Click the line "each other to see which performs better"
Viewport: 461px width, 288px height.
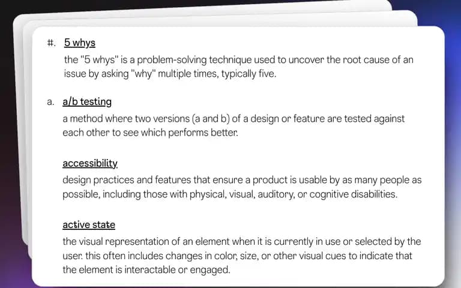150,133
